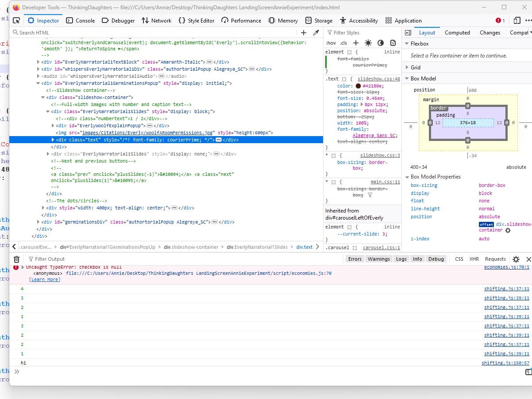Activate the element picker tool
Viewport: 532px width, 399px height.
[x=16, y=20]
